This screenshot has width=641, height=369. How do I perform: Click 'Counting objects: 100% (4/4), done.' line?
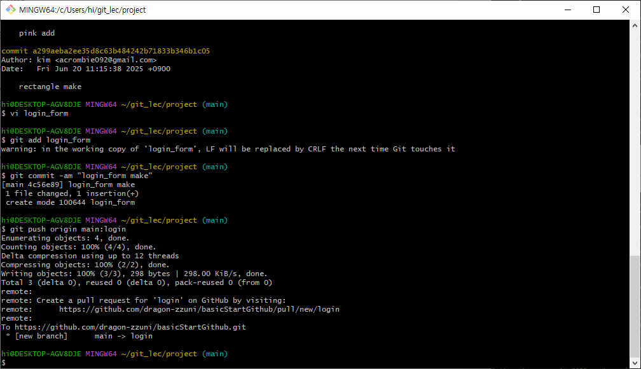point(78,247)
